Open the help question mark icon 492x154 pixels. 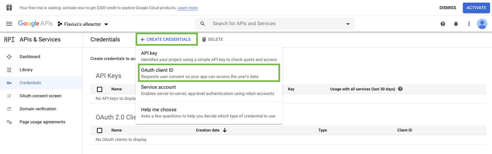pyautogui.click(x=443, y=24)
